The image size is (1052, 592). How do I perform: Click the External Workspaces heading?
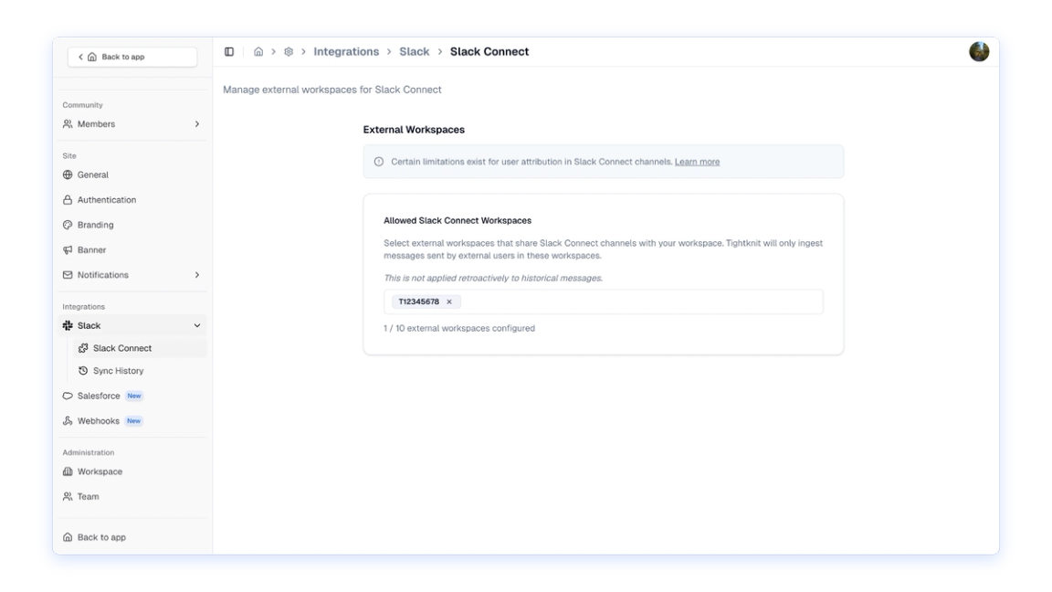click(414, 130)
